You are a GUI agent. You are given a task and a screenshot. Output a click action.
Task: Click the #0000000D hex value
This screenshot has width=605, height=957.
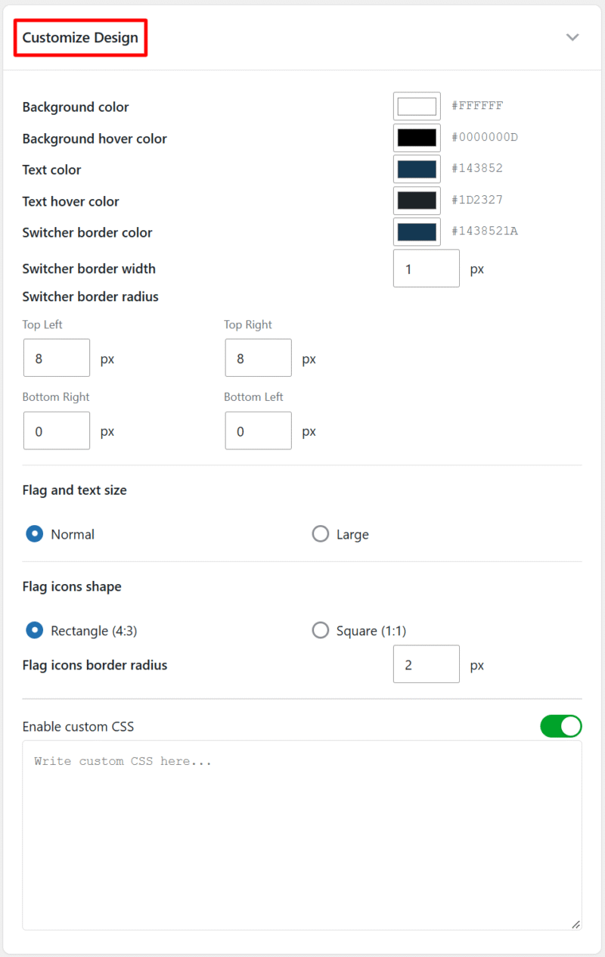tap(485, 138)
